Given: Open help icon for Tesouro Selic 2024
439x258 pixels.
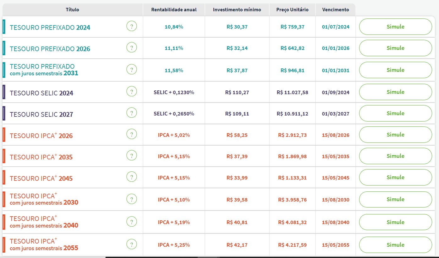Looking at the screenshot, I should coord(132,92).
